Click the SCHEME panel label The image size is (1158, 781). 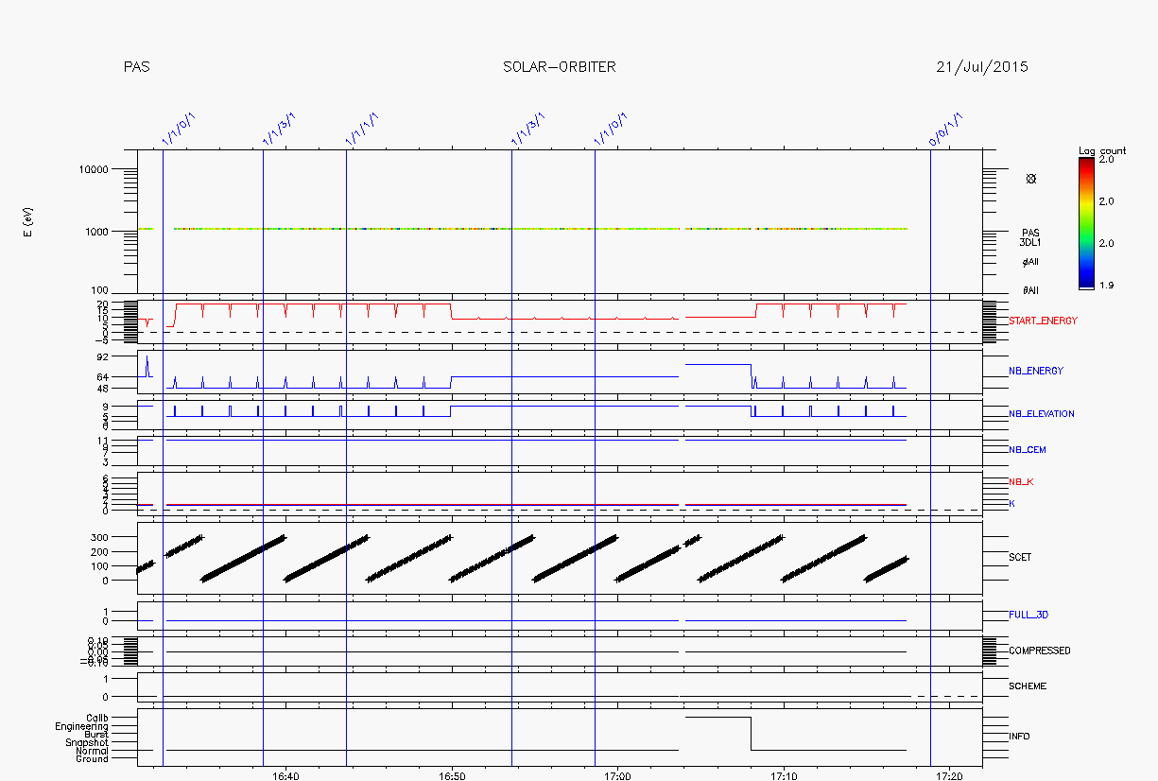(1028, 686)
